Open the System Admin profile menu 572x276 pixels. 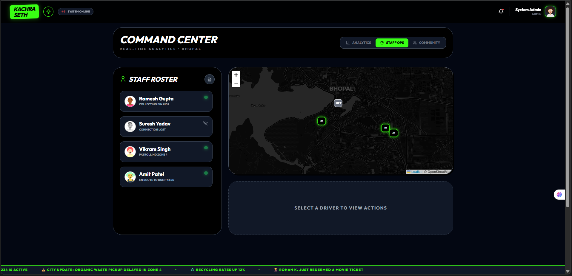click(535, 12)
